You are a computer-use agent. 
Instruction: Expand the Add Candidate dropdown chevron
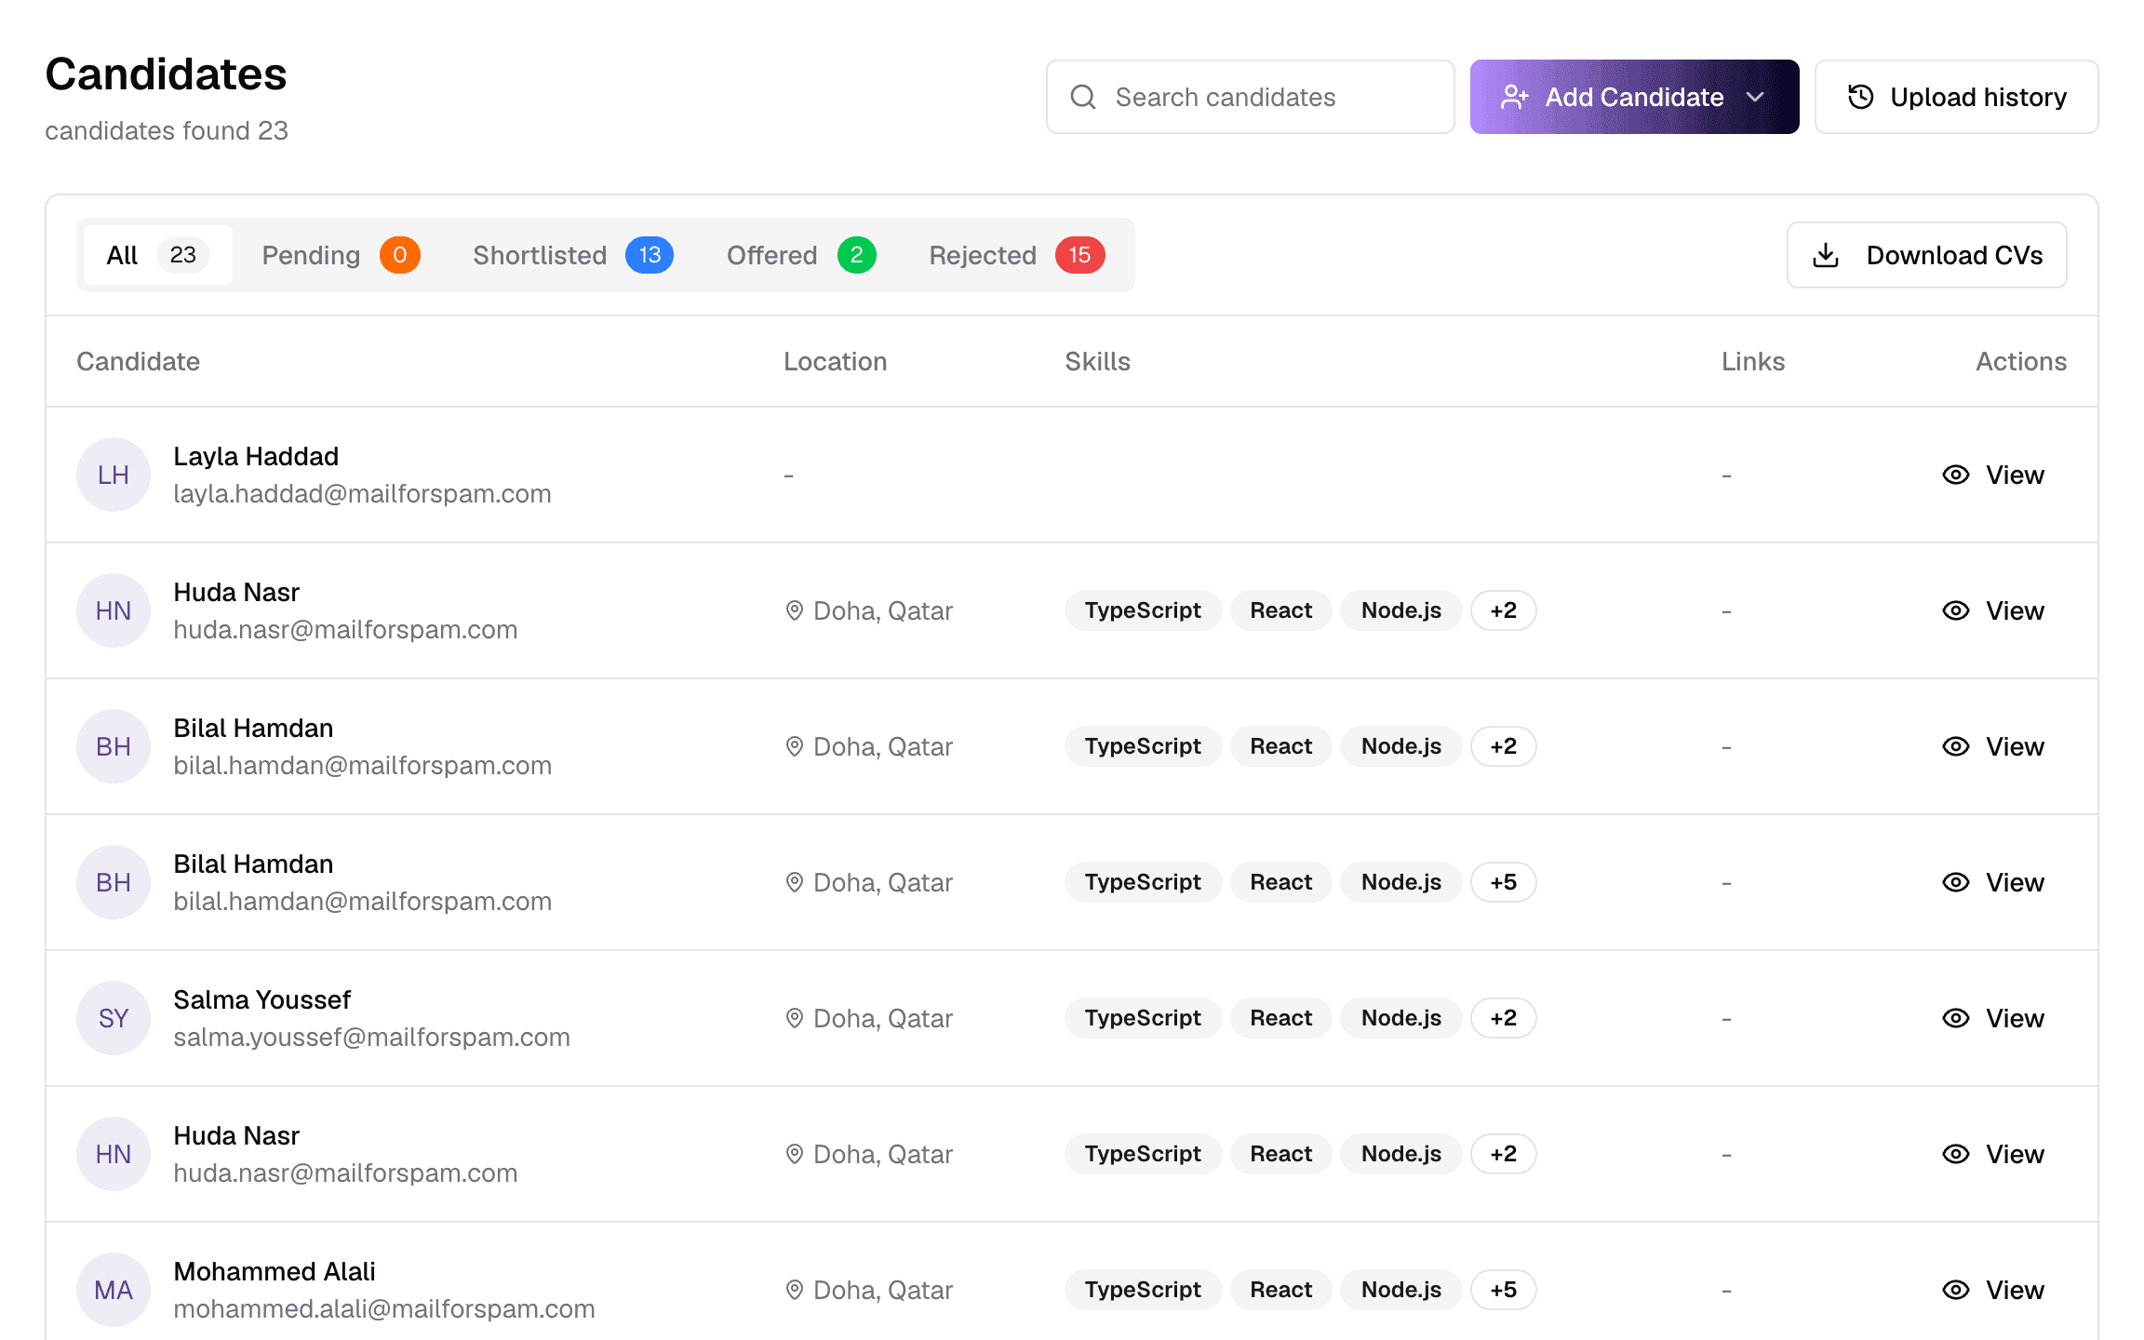(x=1755, y=97)
